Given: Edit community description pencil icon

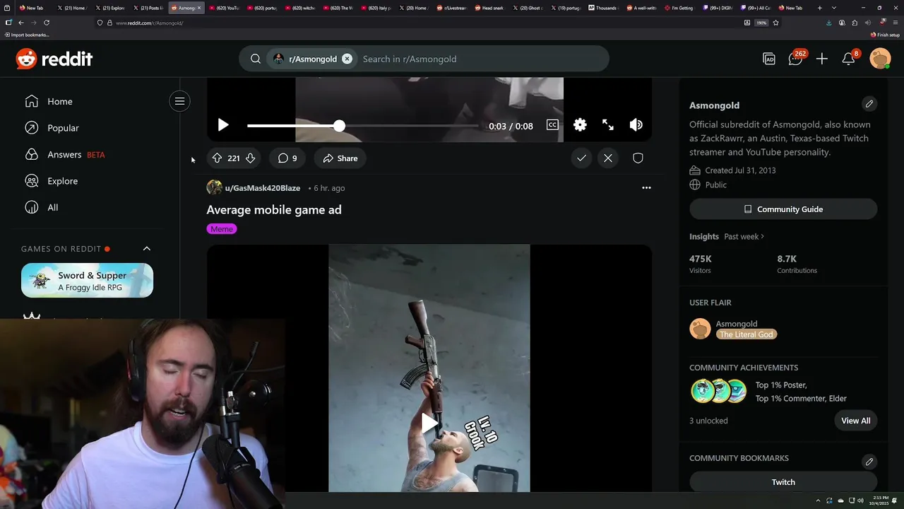Looking at the screenshot, I should pos(869,104).
